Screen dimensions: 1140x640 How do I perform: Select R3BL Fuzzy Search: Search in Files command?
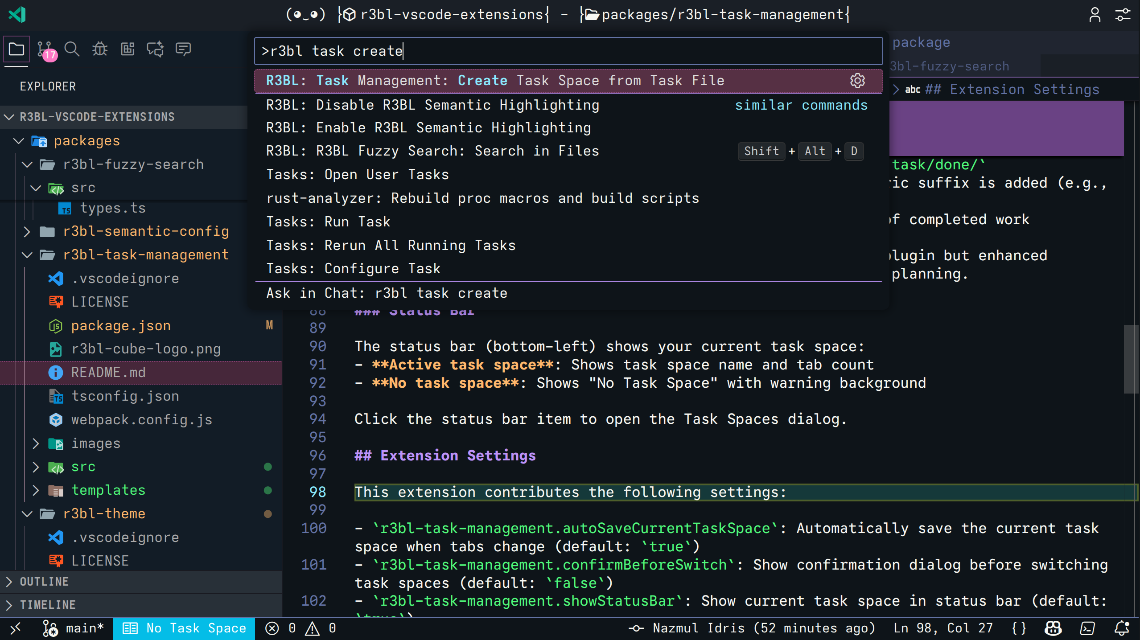432,150
